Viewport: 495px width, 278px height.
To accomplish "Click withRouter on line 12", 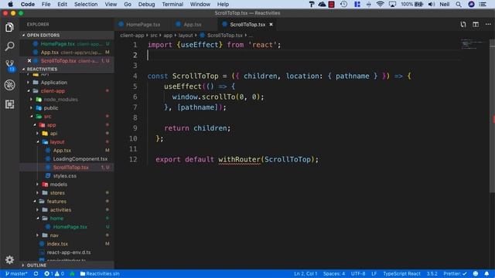I will click(x=239, y=160).
